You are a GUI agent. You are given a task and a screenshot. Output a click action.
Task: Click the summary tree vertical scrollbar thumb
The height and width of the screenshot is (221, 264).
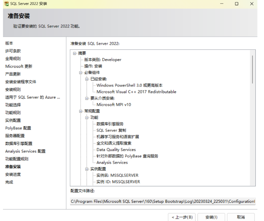[x=252, y=69]
